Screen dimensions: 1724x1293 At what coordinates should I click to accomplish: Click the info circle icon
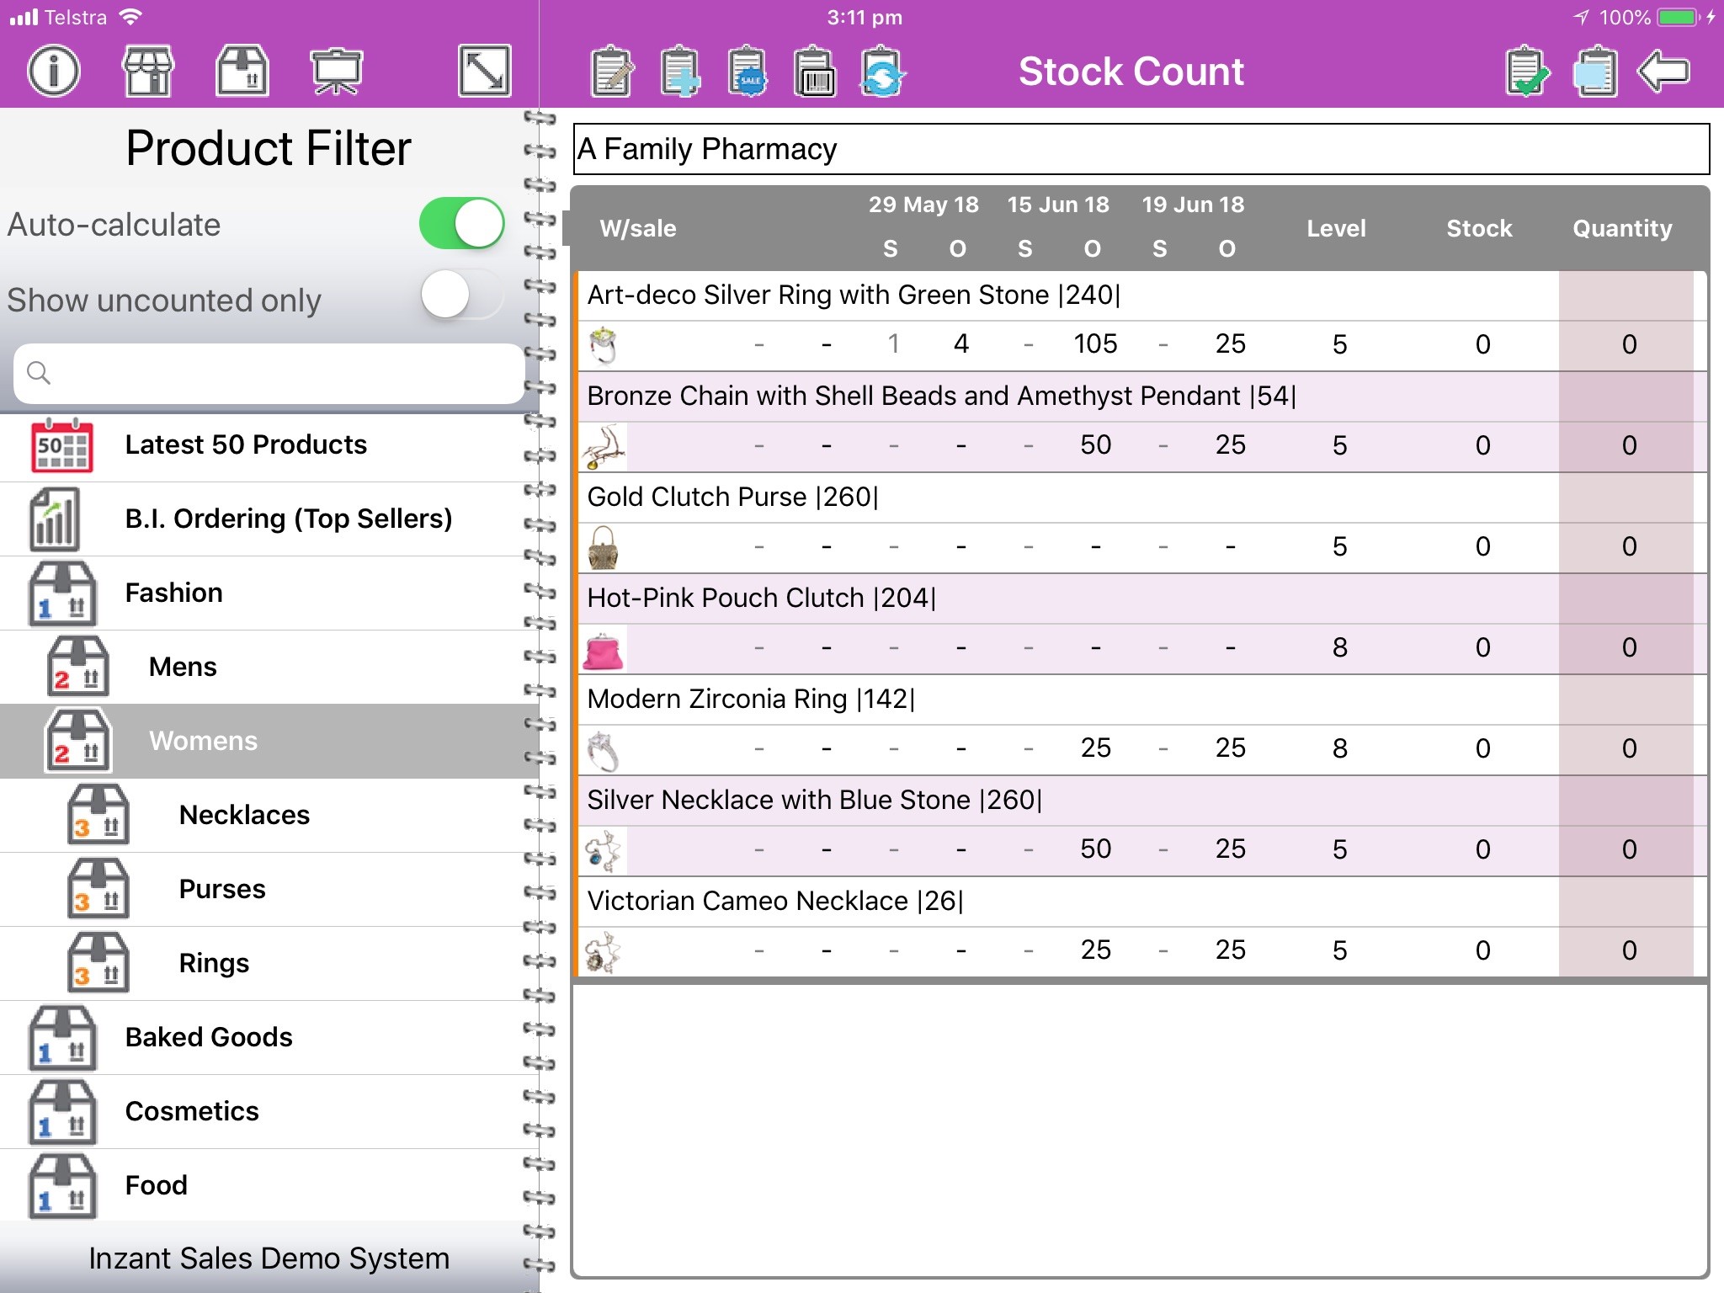54,72
